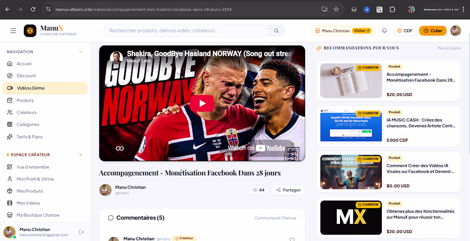Viewport: 470px width, 241px height.
Task: Click the Communauté Chariow label
Action: coord(276,218)
